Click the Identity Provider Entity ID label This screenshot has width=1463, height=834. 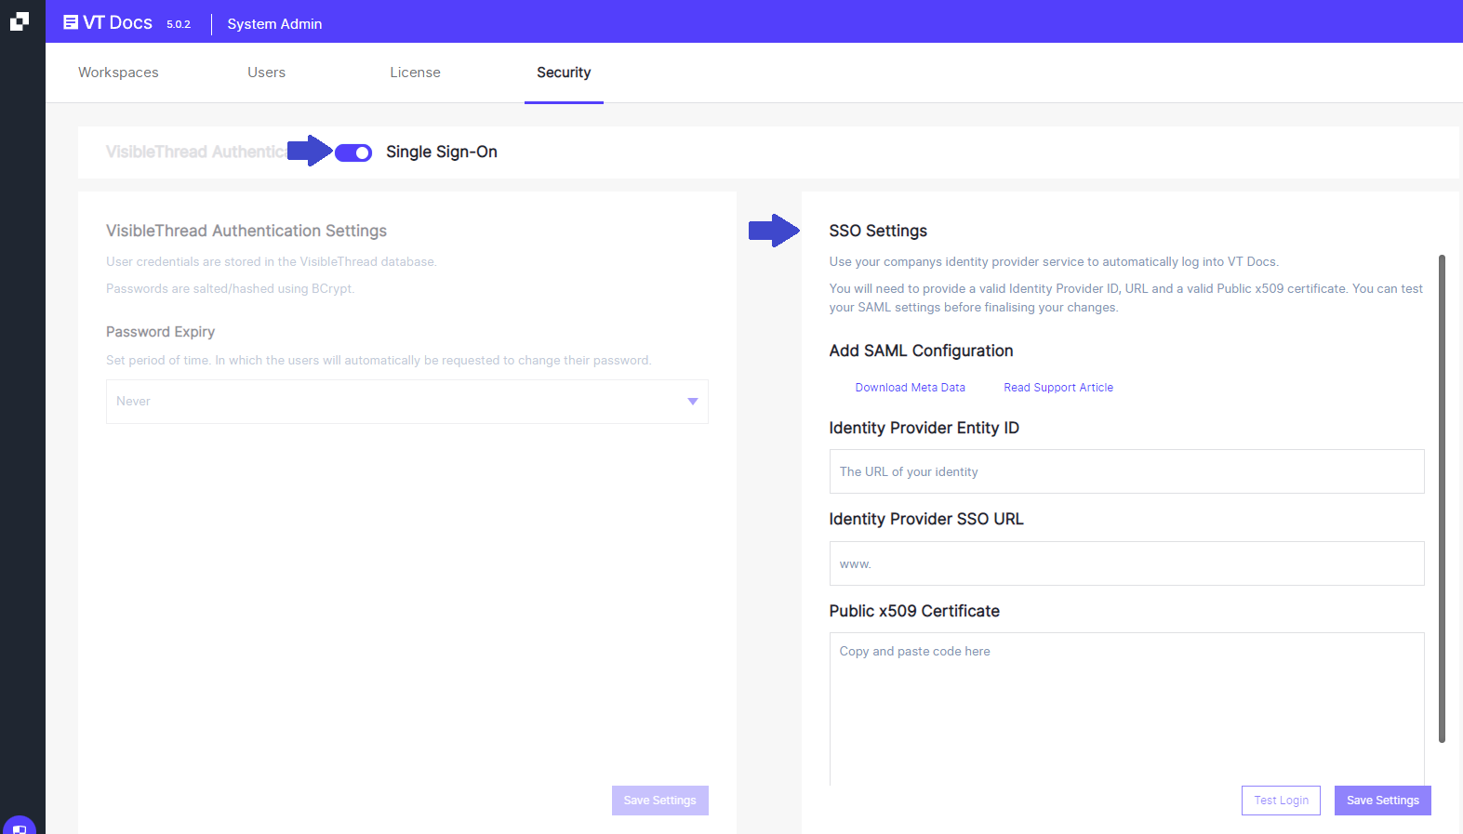[924, 428]
